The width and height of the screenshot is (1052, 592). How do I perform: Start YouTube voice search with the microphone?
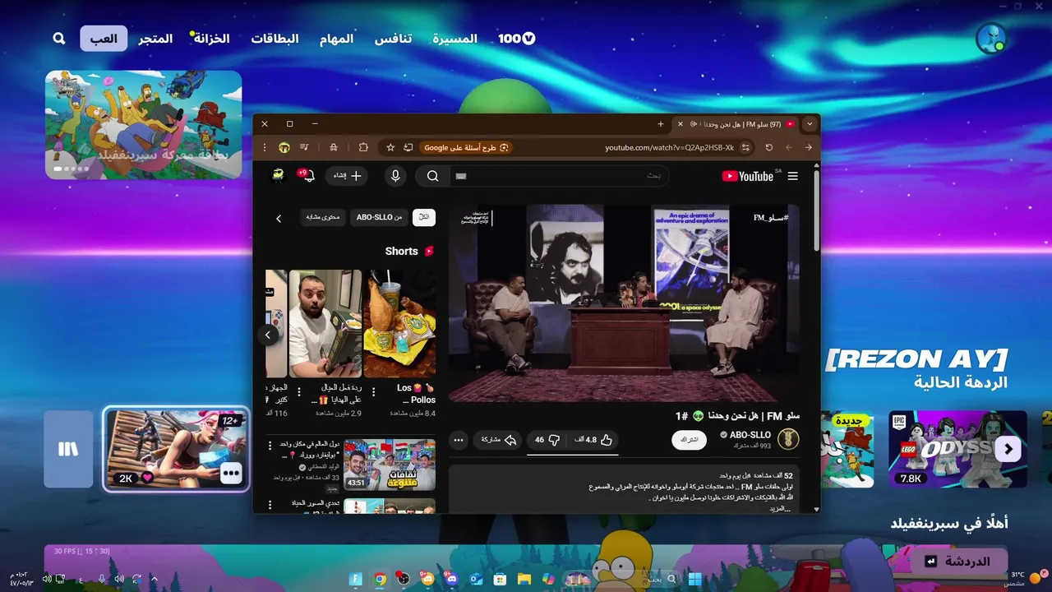click(x=395, y=176)
